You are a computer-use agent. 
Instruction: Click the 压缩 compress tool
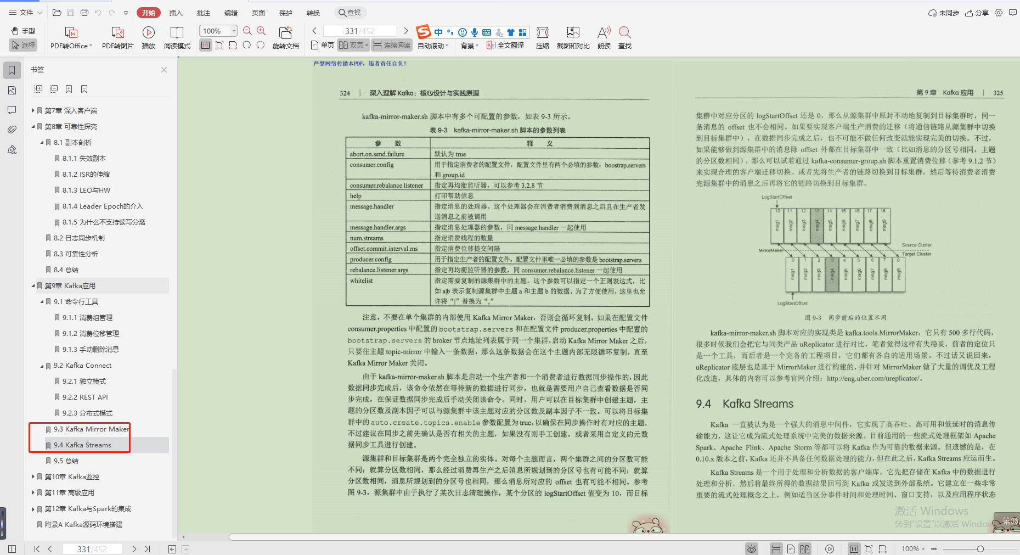pyautogui.click(x=543, y=38)
